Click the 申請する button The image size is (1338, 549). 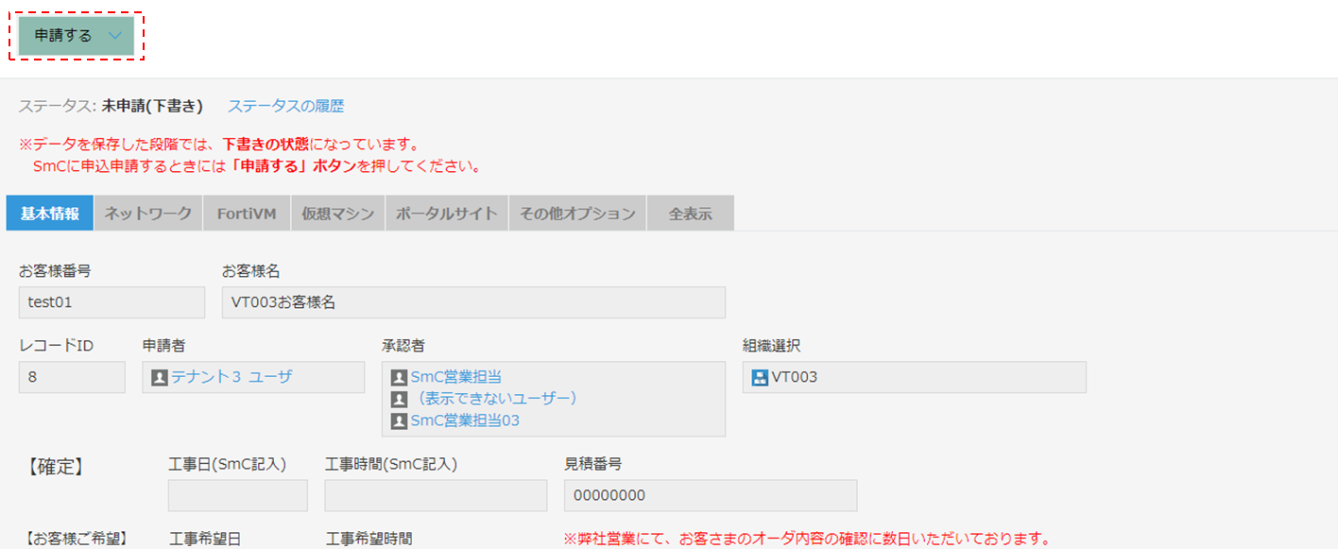(x=77, y=36)
